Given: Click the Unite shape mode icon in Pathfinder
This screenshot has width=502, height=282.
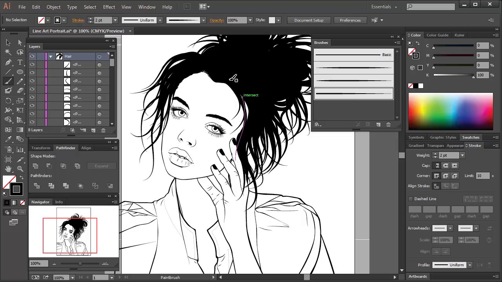Looking at the screenshot, I should pos(36,166).
